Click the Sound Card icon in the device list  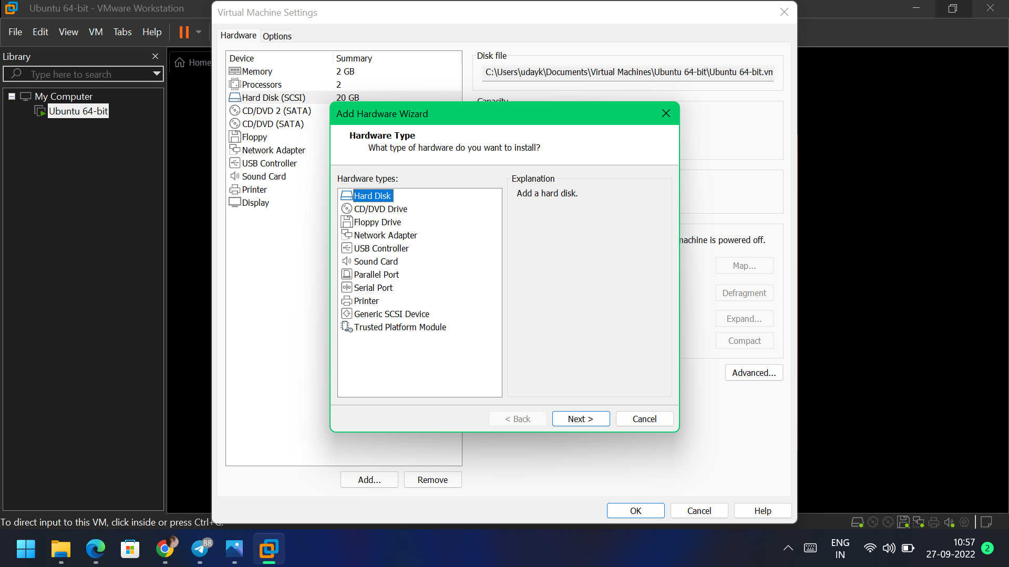point(234,176)
